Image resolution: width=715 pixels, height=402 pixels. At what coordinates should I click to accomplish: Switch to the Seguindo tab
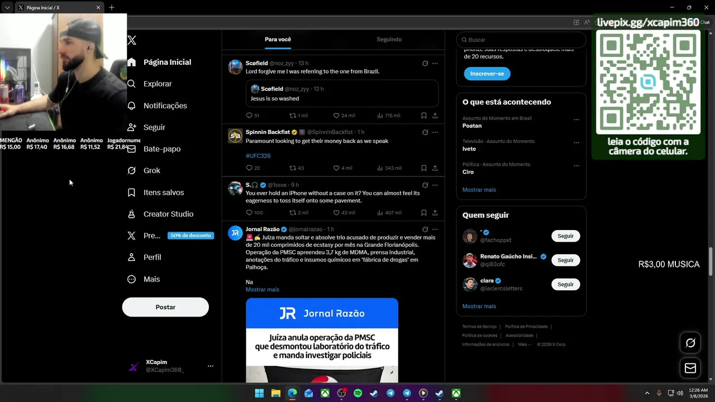(389, 40)
